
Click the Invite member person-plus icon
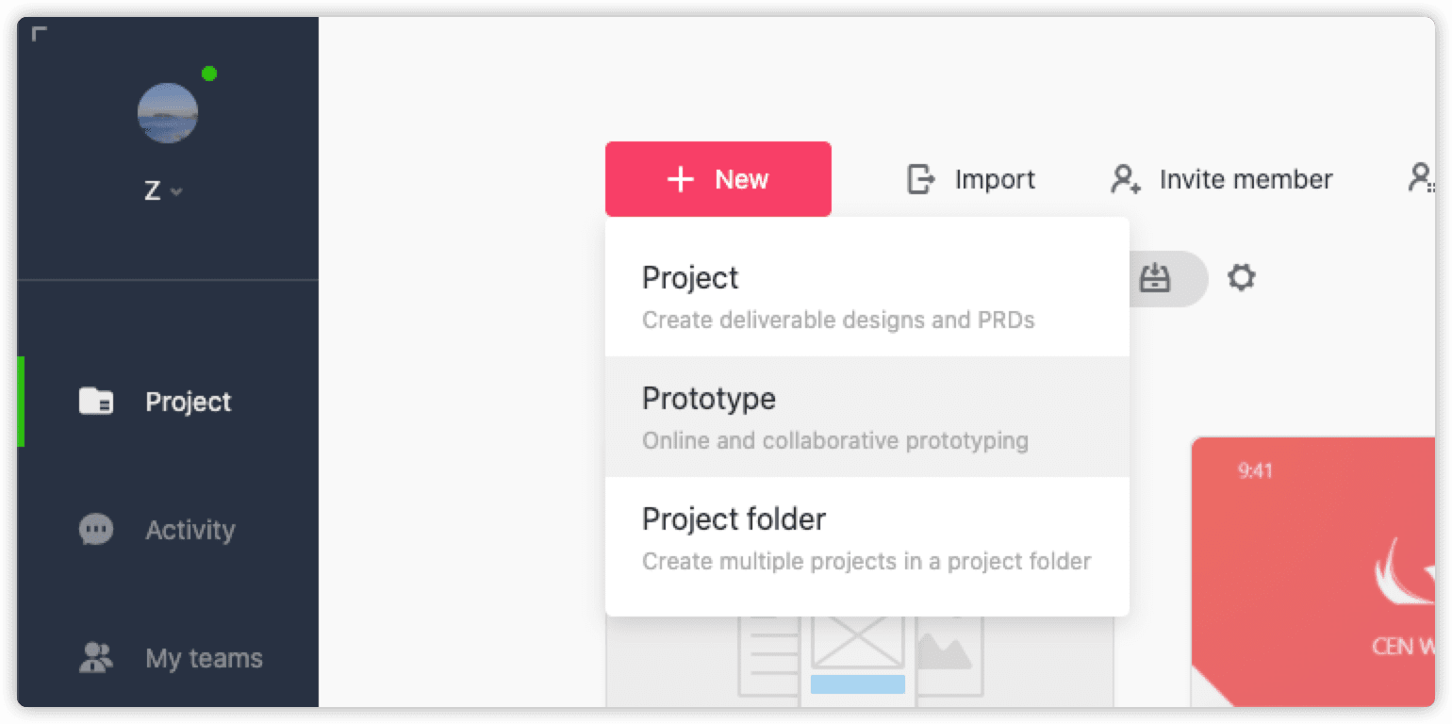(1126, 179)
